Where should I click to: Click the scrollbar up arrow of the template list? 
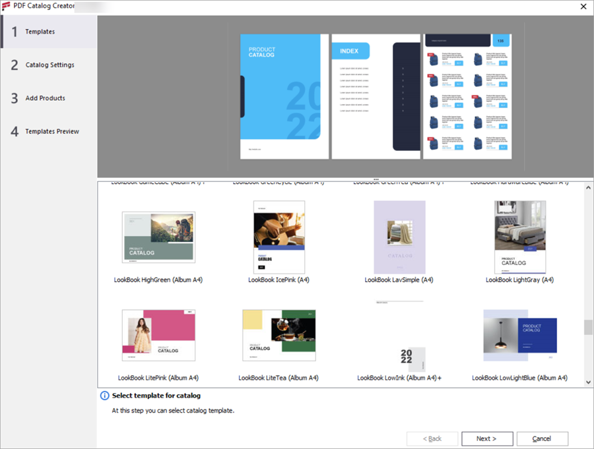click(x=589, y=189)
